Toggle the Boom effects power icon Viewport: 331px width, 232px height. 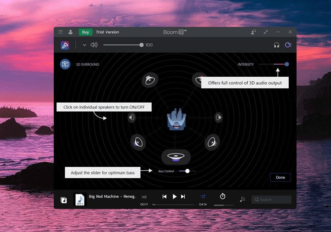coord(65,45)
